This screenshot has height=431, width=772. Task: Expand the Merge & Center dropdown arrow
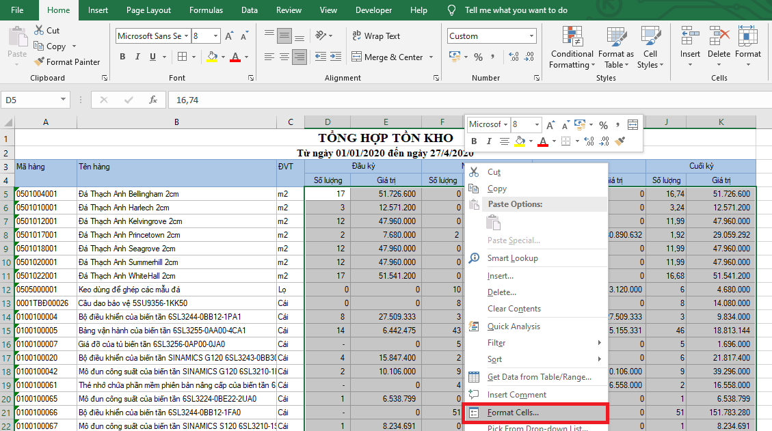coord(429,57)
